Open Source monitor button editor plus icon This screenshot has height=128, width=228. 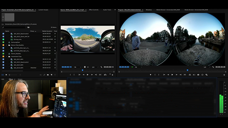tap(112, 75)
